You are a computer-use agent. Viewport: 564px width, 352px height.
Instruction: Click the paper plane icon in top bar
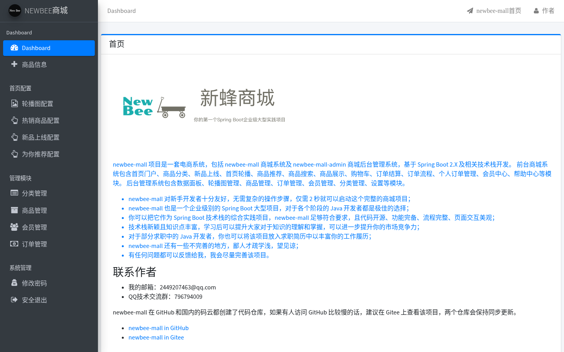(x=470, y=11)
